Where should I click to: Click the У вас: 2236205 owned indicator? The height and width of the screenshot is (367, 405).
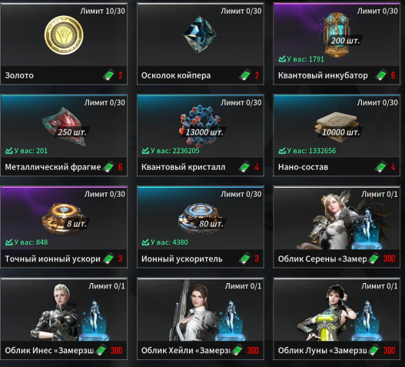(x=171, y=151)
